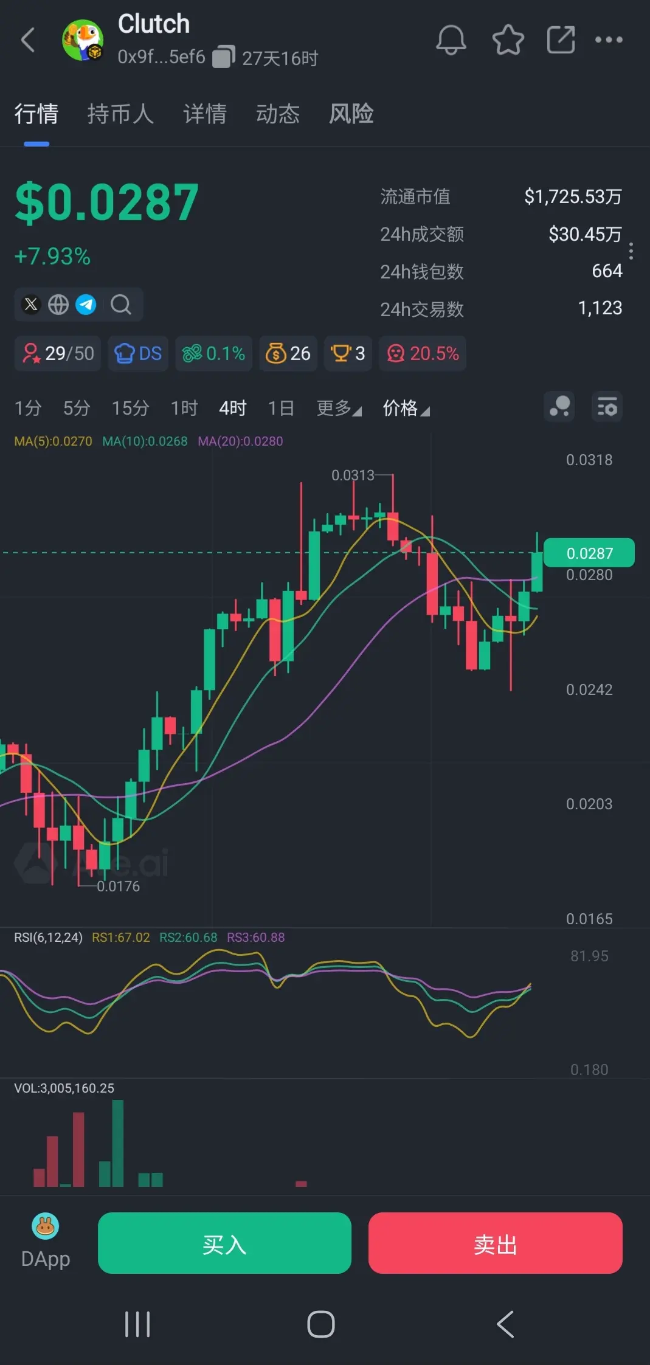Tap RSI(6,12,24) indicator label
Screen dimensions: 650x1365
pos(49,937)
